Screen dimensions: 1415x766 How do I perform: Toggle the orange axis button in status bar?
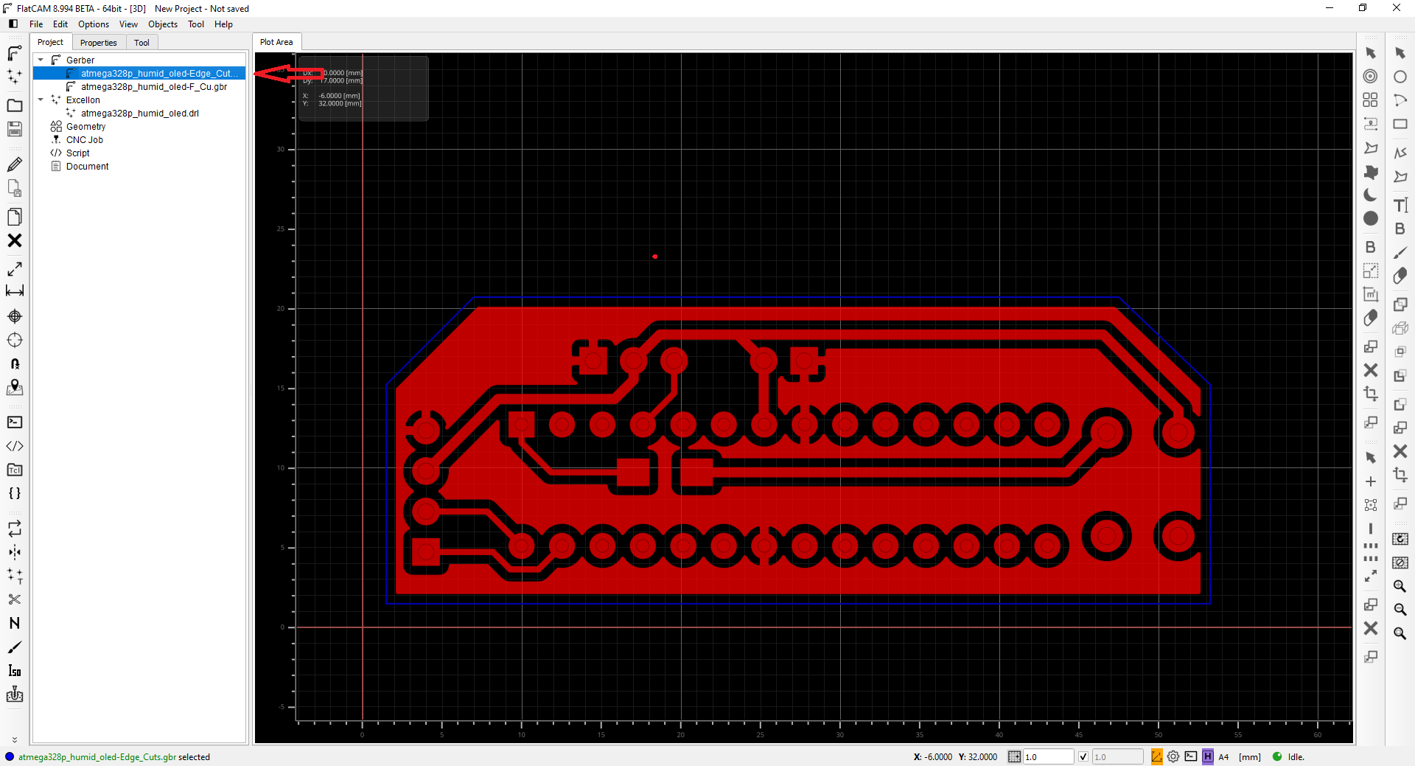coord(1157,756)
